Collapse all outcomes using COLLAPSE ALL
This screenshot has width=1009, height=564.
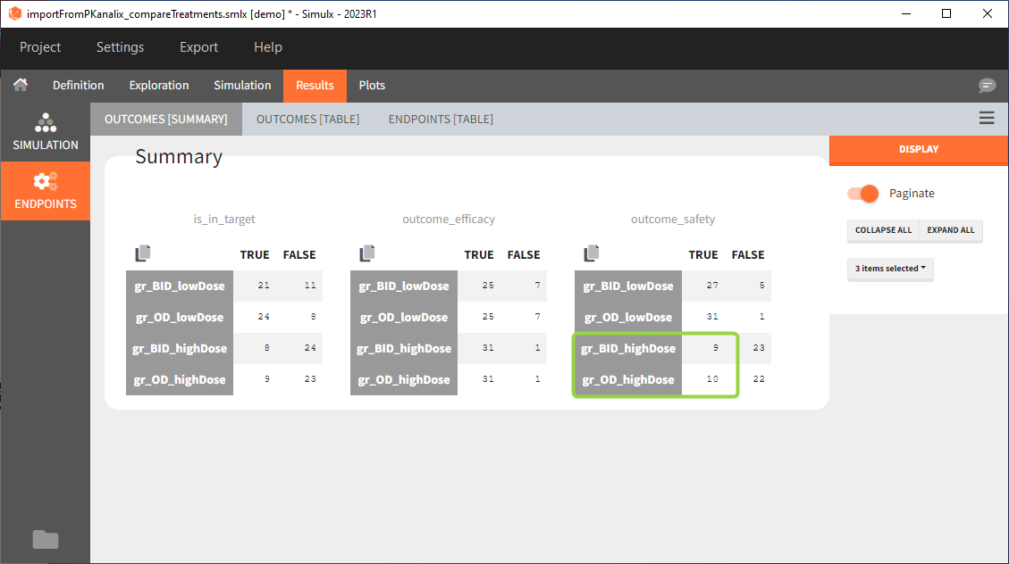tap(883, 230)
